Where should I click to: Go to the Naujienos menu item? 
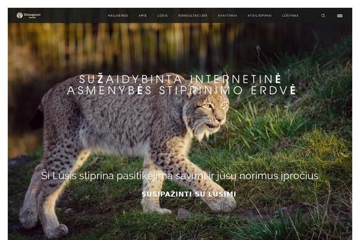pyautogui.click(x=118, y=16)
